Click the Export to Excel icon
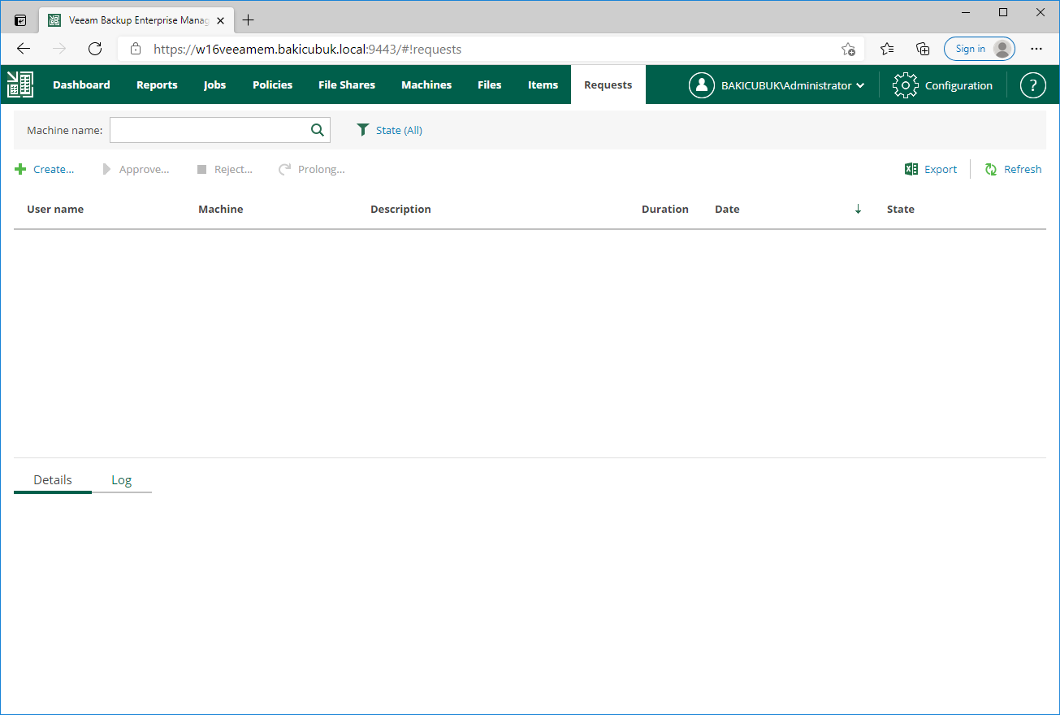Viewport: 1060px width, 715px height. click(x=911, y=169)
